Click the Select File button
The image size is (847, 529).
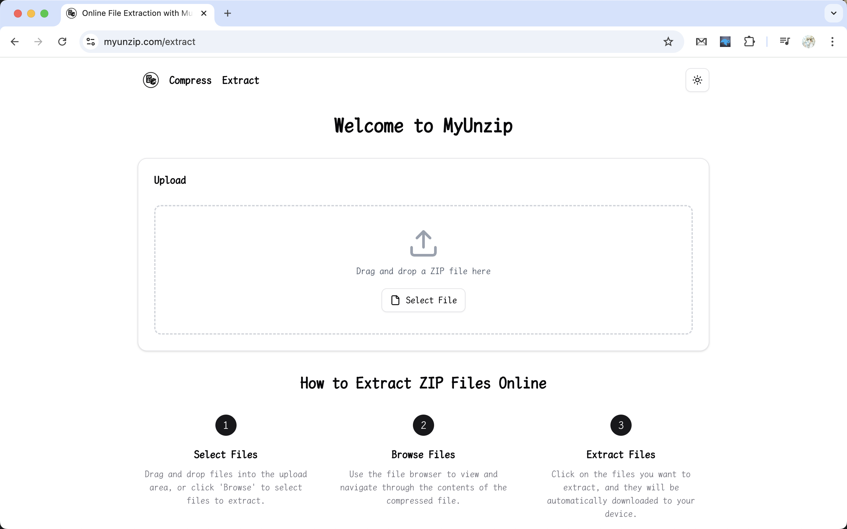423,300
